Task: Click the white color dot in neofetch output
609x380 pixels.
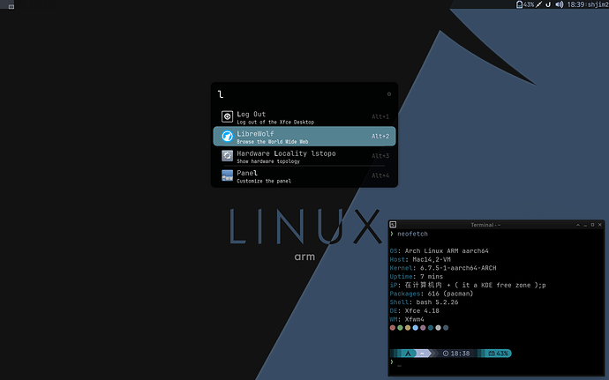Action: (x=438, y=328)
